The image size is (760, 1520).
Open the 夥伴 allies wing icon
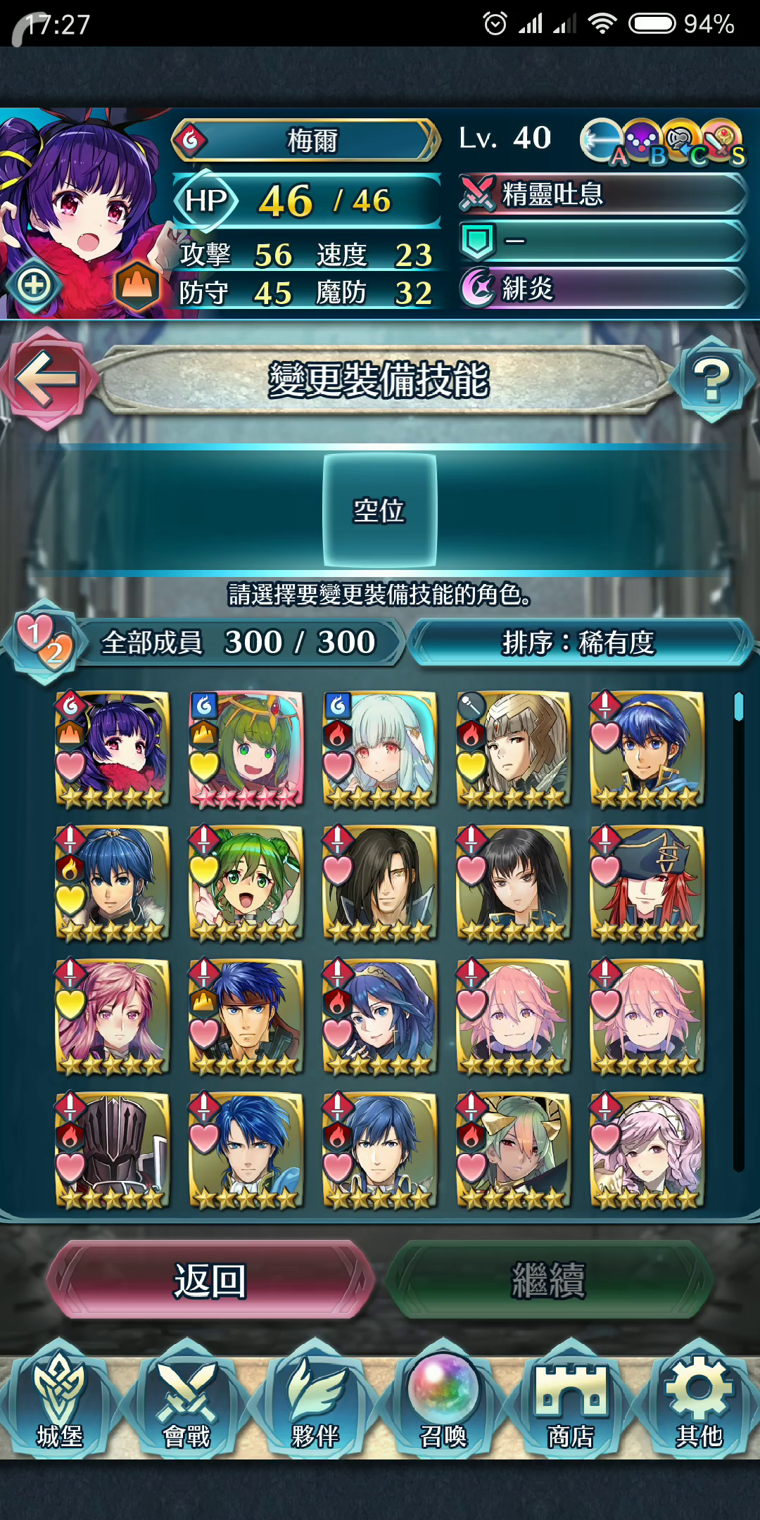315,1402
